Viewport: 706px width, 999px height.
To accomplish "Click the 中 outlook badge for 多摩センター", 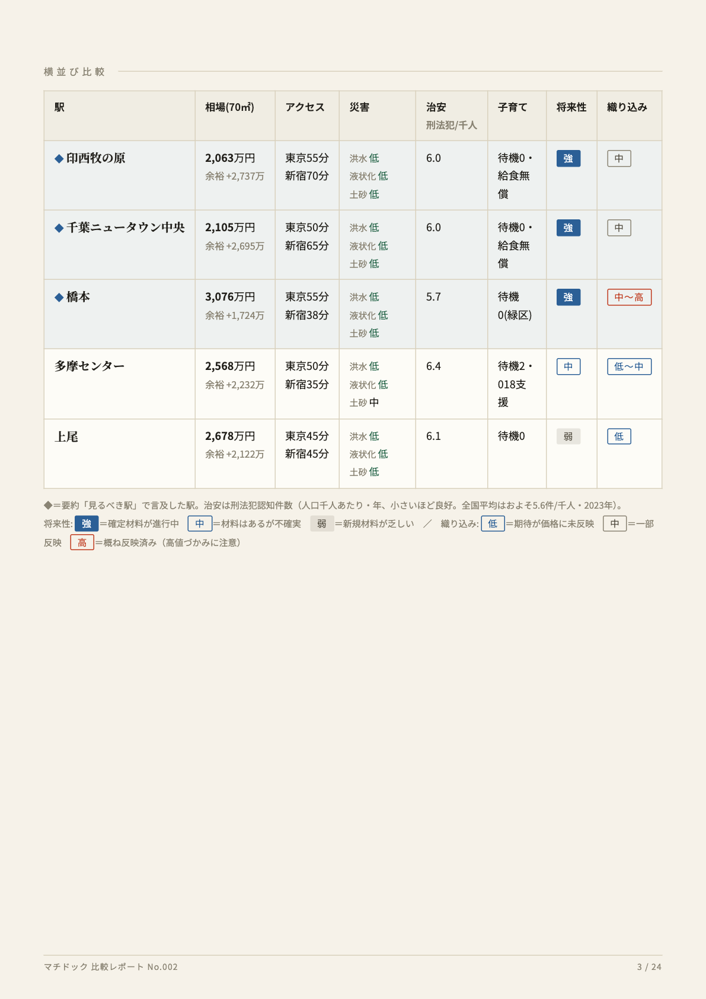I will [568, 366].
